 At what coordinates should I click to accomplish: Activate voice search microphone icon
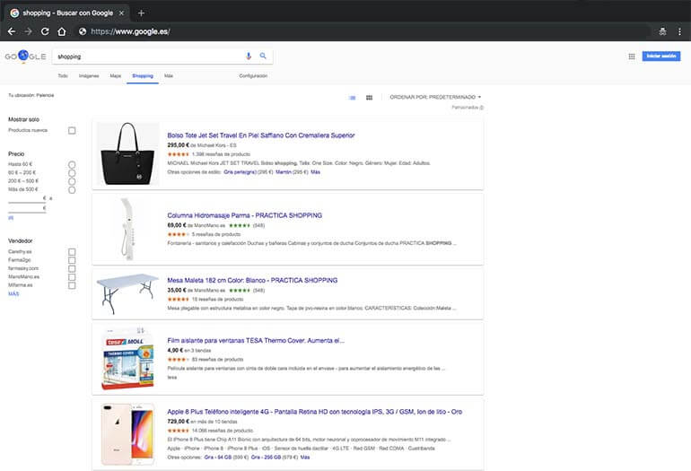pyautogui.click(x=249, y=56)
